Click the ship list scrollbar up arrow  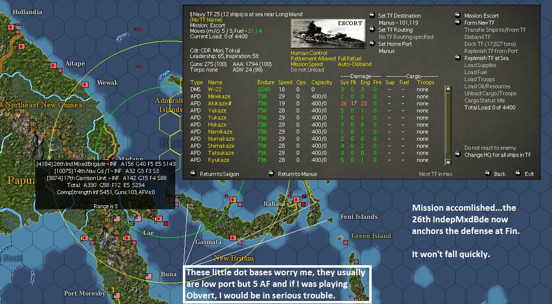point(448,89)
